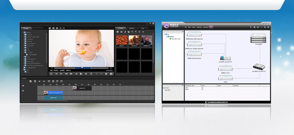Click the playhead marker on the video seek bar
Screen dimensions: 294x135
click(82, 68)
